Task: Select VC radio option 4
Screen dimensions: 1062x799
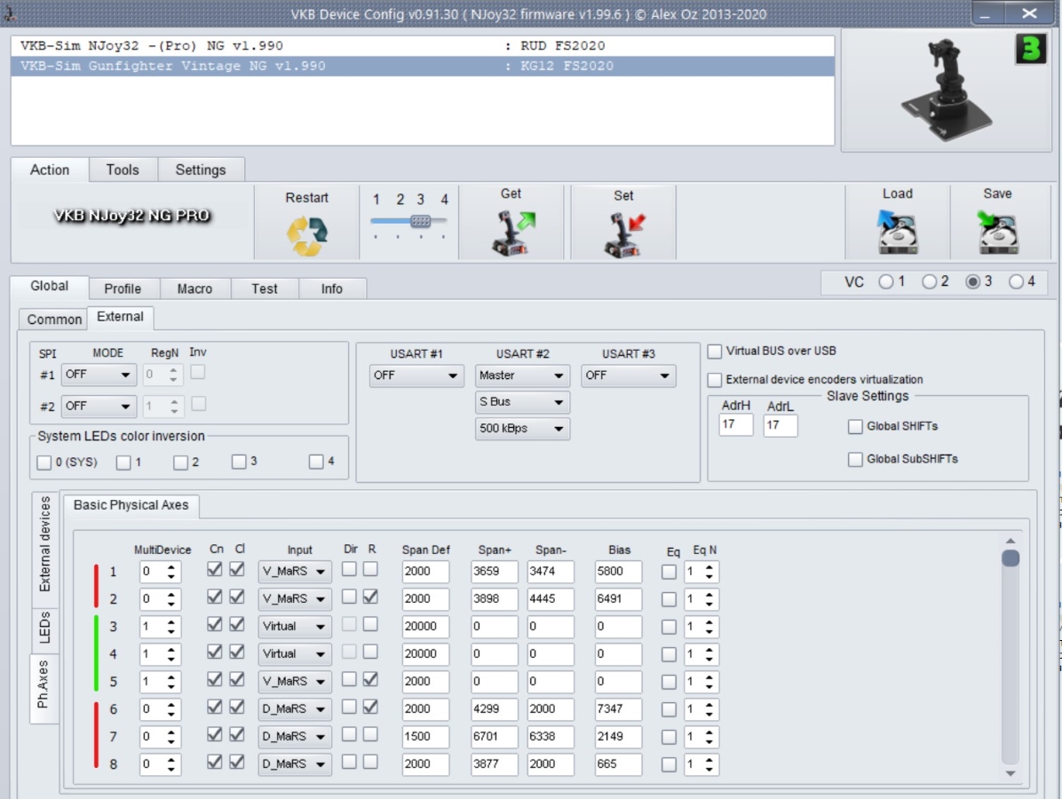Action: (x=1016, y=281)
